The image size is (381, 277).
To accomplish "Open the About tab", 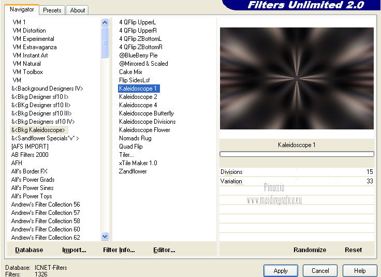I will (78, 10).
